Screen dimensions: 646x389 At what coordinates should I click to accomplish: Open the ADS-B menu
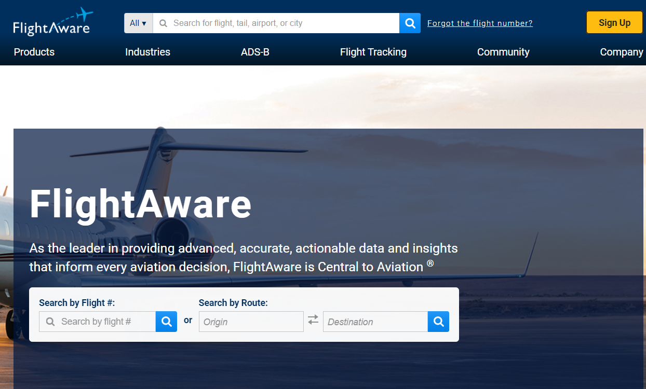(x=255, y=52)
